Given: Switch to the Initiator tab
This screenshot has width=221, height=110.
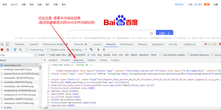Looking at the screenshot, I should (91, 60).
